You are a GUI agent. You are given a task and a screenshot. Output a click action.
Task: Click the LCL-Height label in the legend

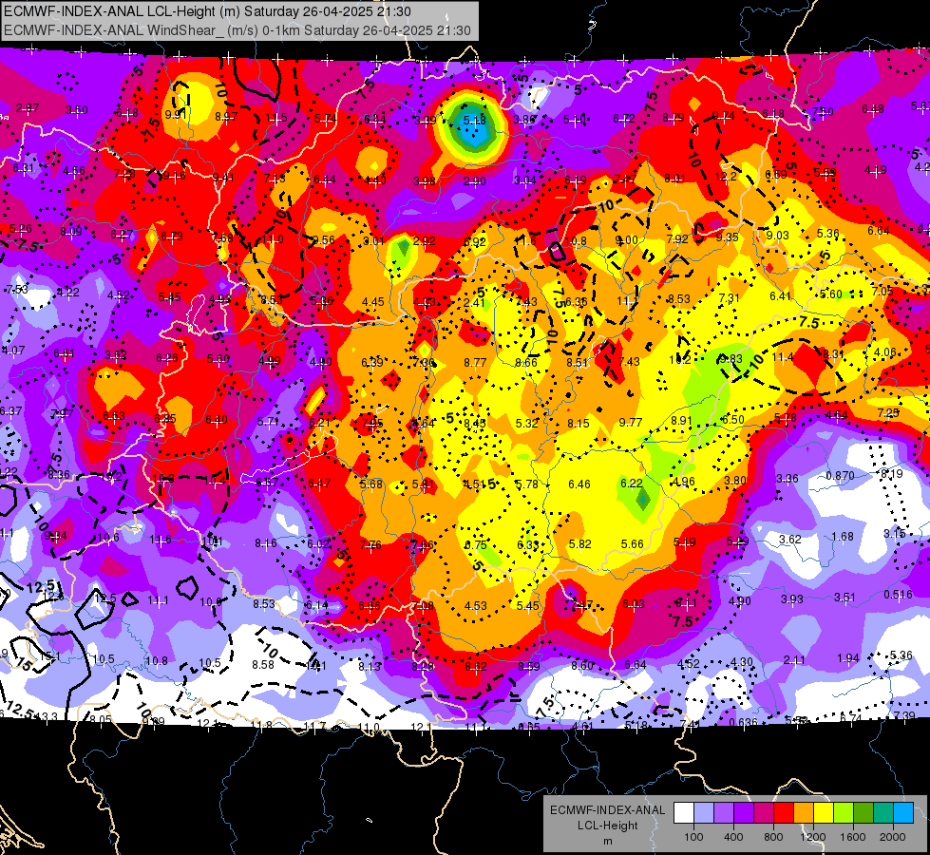coord(607,826)
